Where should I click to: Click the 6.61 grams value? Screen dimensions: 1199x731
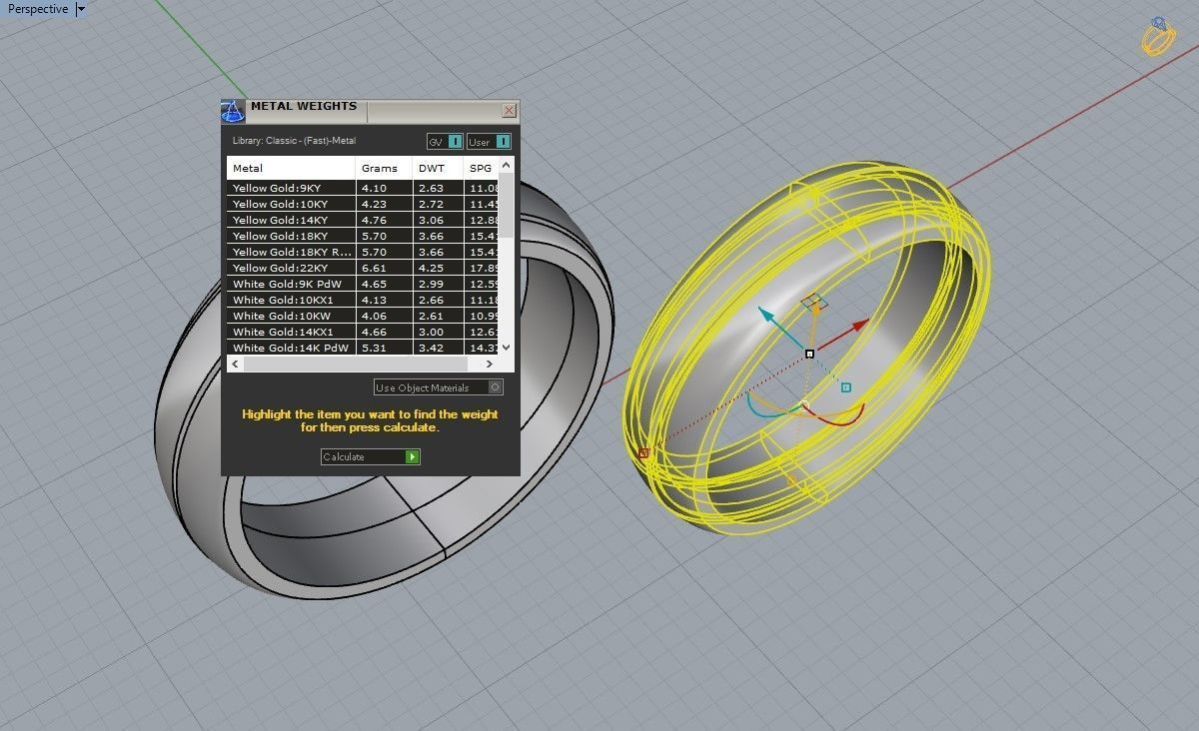coord(374,268)
